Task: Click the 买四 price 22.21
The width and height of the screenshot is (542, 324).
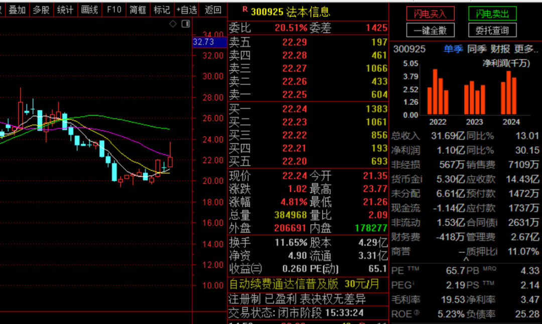Action: pos(295,148)
